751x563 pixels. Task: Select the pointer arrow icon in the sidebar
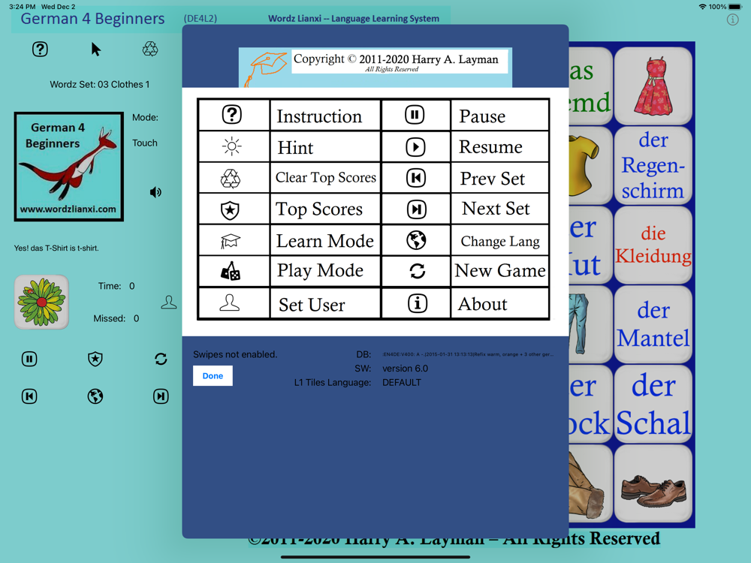pos(96,49)
